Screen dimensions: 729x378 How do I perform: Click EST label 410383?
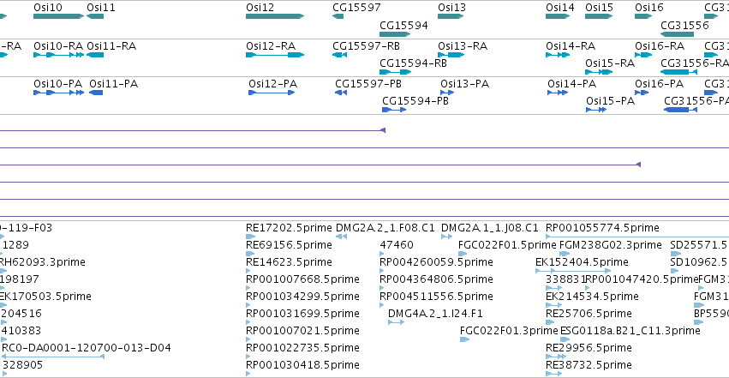click(x=21, y=331)
